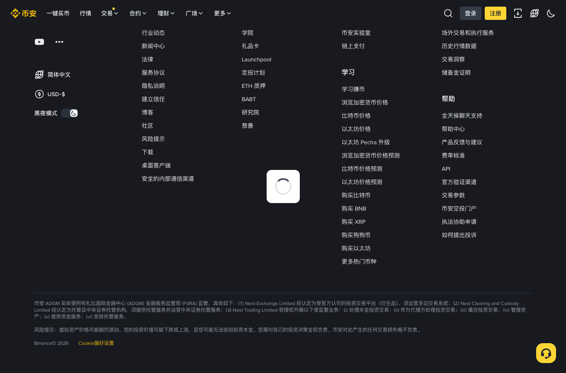Screen dimensions: 566x373
Task: Select USD-$ currency setting
Action: click(56, 94)
